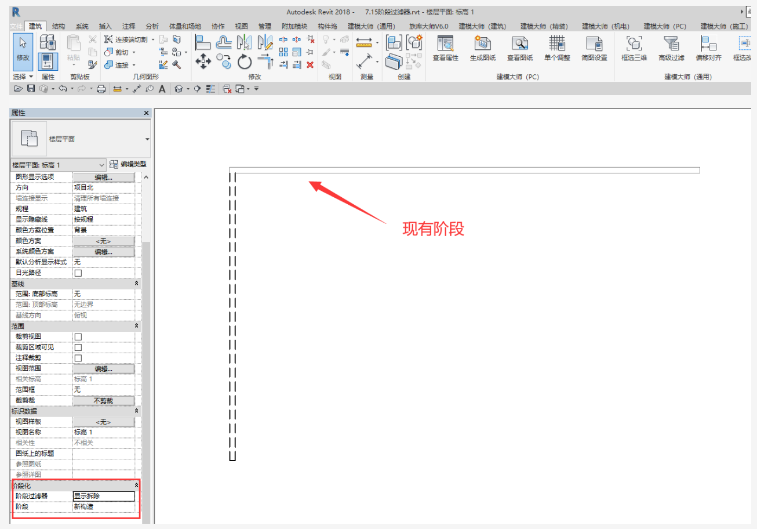
Task: Toggle the 注释裁剪 checkbox
Action: pyautogui.click(x=78, y=358)
